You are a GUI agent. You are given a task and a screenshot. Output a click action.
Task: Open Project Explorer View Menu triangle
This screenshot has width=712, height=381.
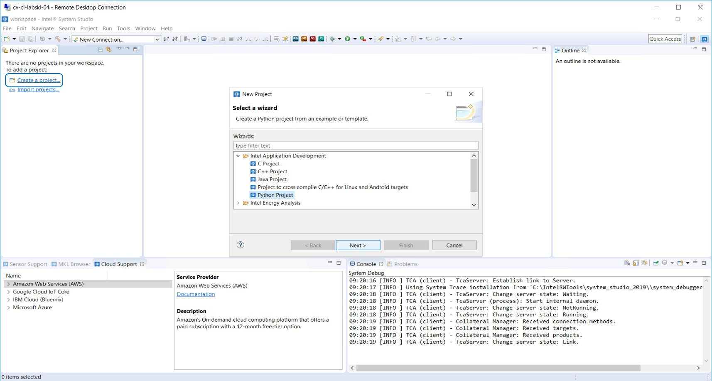click(119, 49)
